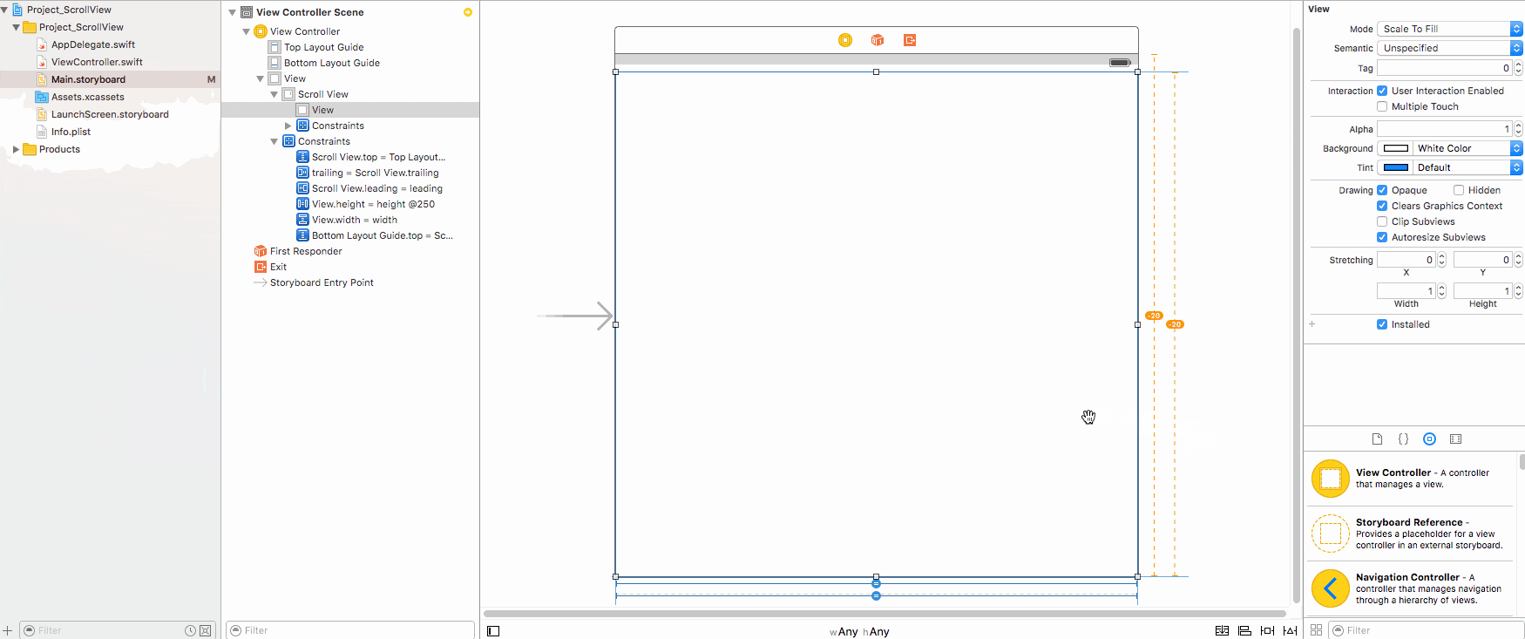Select Top Layout Guide in outline
1525x639 pixels.
point(323,47)
